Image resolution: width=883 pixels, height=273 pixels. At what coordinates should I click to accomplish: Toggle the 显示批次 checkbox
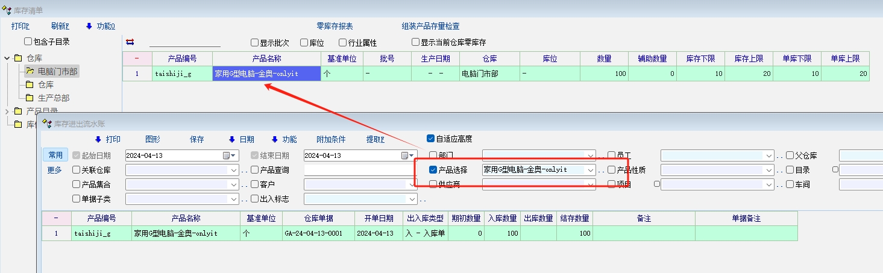pyautogui.click(x=254, y=43)
